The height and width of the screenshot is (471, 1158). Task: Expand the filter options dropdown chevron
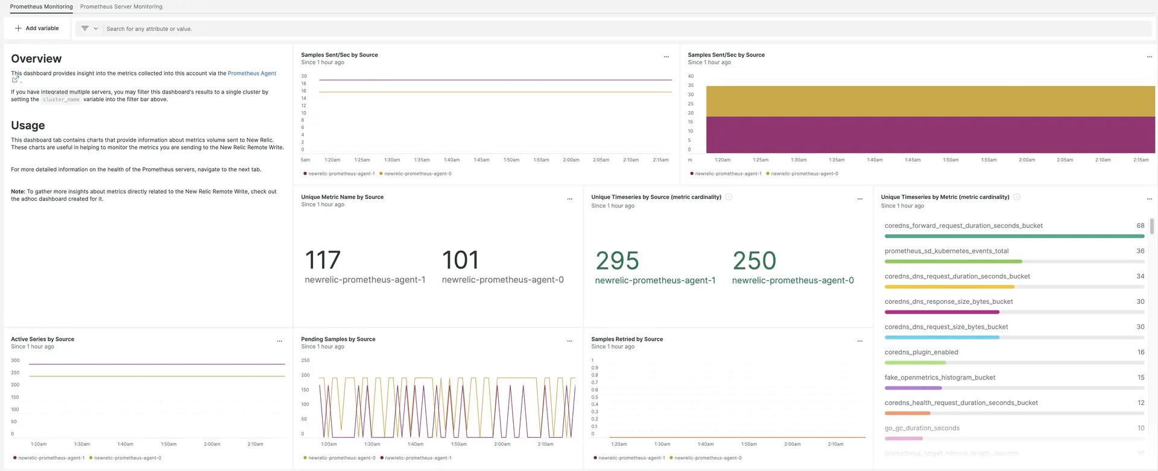pyautogui.click(x=96, y=28)
